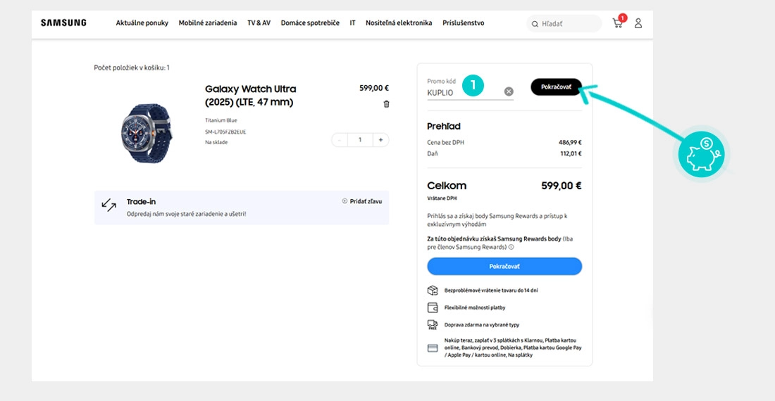
Task: Click the total 599,00 € amount
Action: (562, 186)
